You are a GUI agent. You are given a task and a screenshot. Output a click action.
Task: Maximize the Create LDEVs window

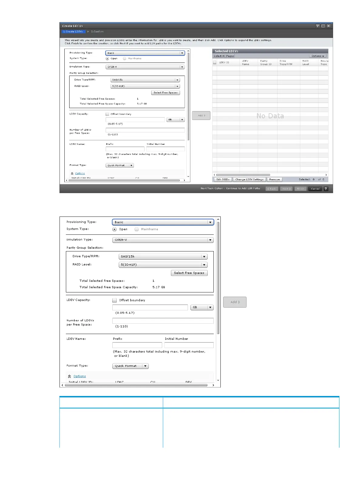point(323,26)
